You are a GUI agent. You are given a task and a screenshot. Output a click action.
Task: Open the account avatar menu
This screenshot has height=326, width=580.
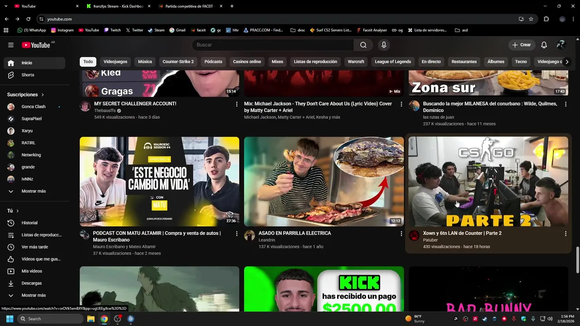[561, 45]
